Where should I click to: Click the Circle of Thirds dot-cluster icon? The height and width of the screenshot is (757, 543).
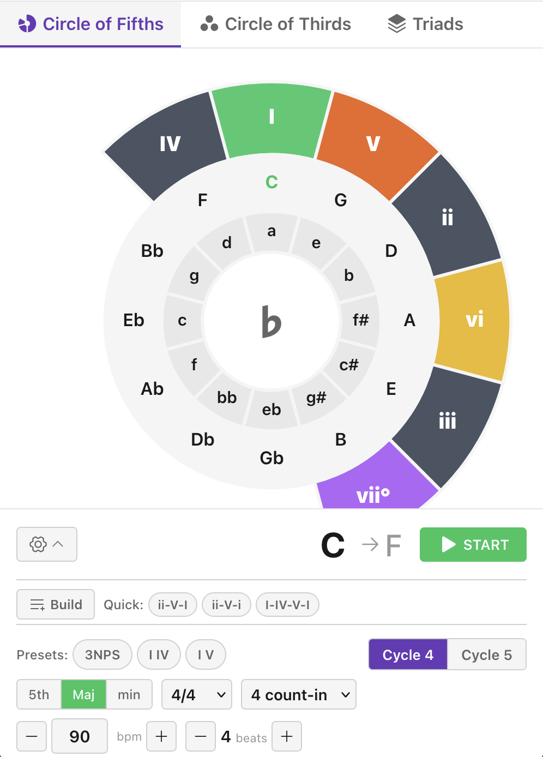[210, 23]
